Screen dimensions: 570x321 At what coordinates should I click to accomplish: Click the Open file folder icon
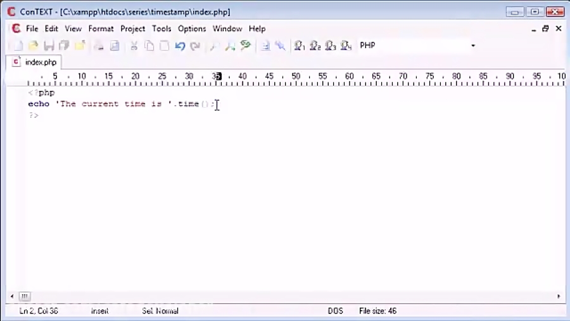34,46
